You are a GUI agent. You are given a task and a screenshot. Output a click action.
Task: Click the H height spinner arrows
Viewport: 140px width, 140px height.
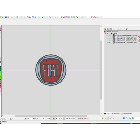(64, 118)
